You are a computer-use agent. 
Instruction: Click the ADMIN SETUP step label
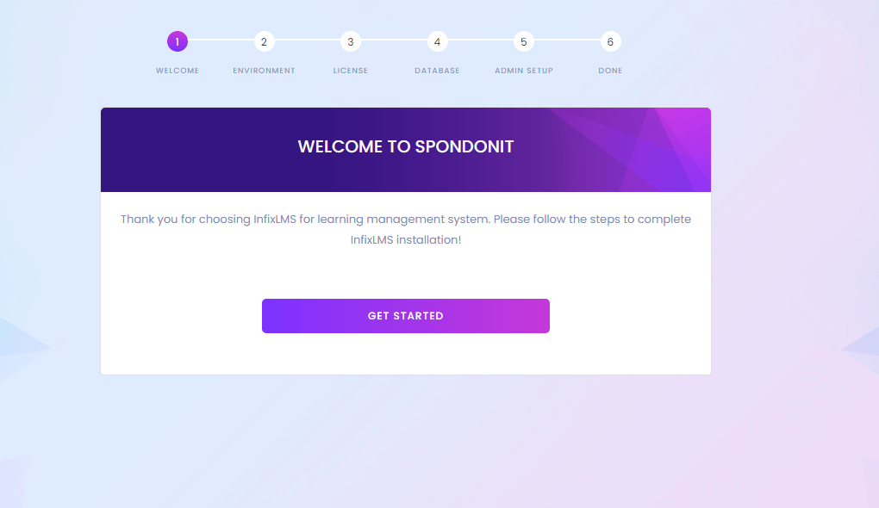(x=524, y=71)
